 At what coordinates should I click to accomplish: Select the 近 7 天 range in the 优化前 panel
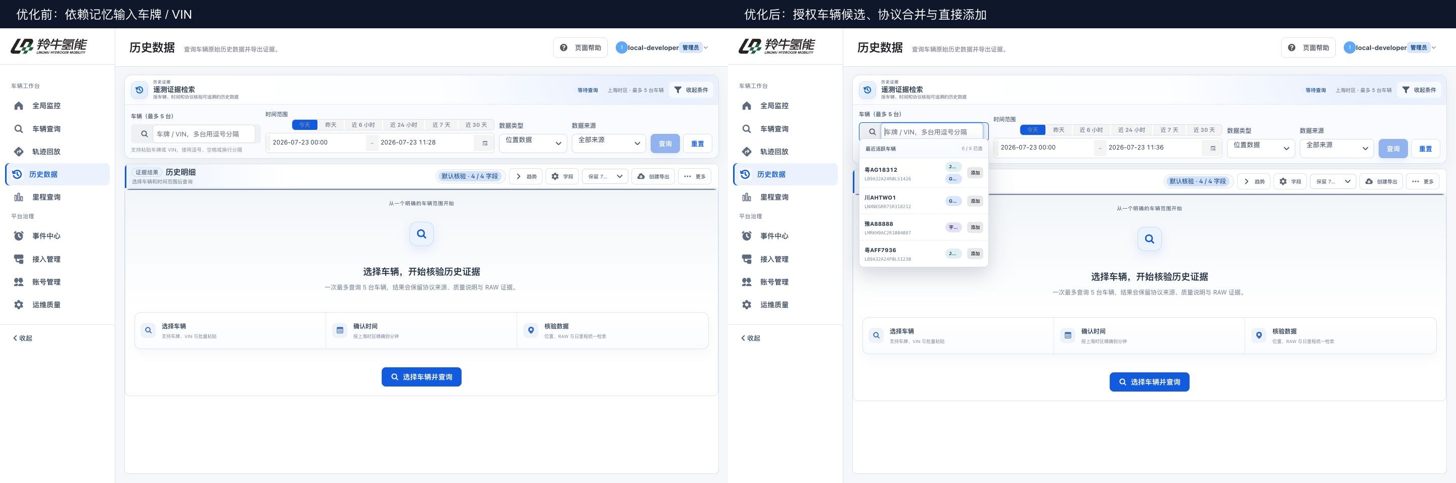coord(441,125)
